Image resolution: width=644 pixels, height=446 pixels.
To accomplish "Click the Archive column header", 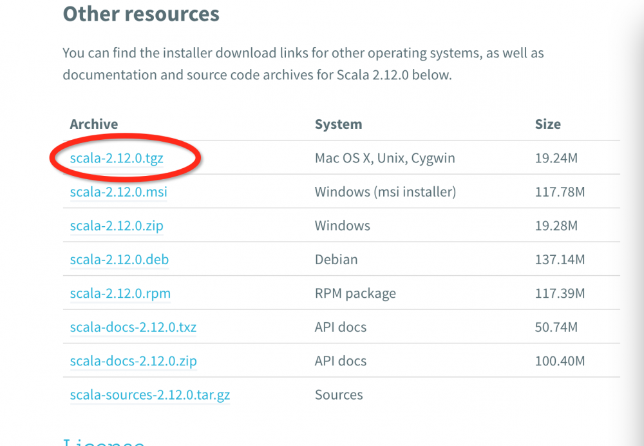I will [94, 124].
